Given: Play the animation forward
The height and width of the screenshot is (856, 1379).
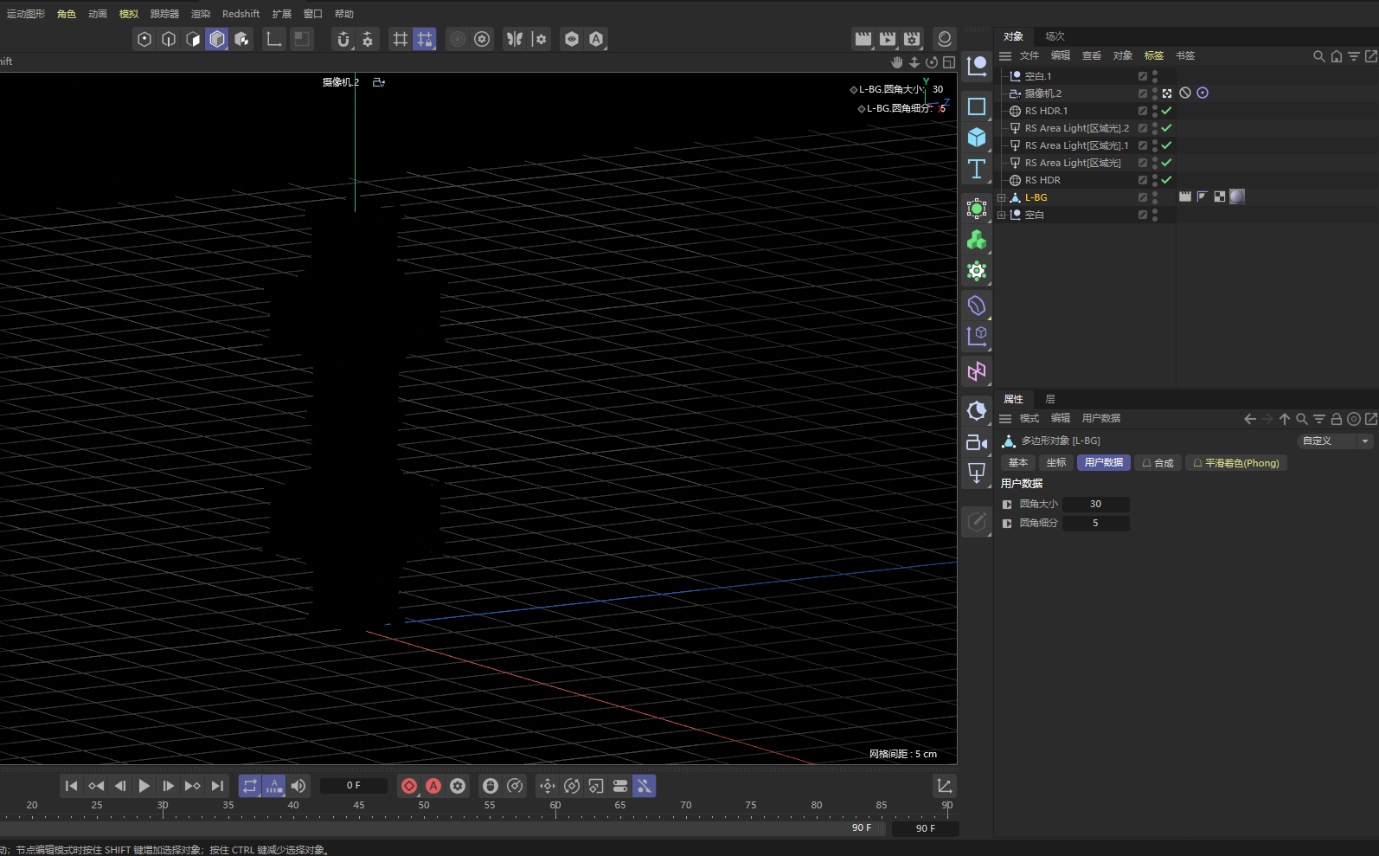Looking at the screenshot, I should pyautogui.click(x=144, y=786).
